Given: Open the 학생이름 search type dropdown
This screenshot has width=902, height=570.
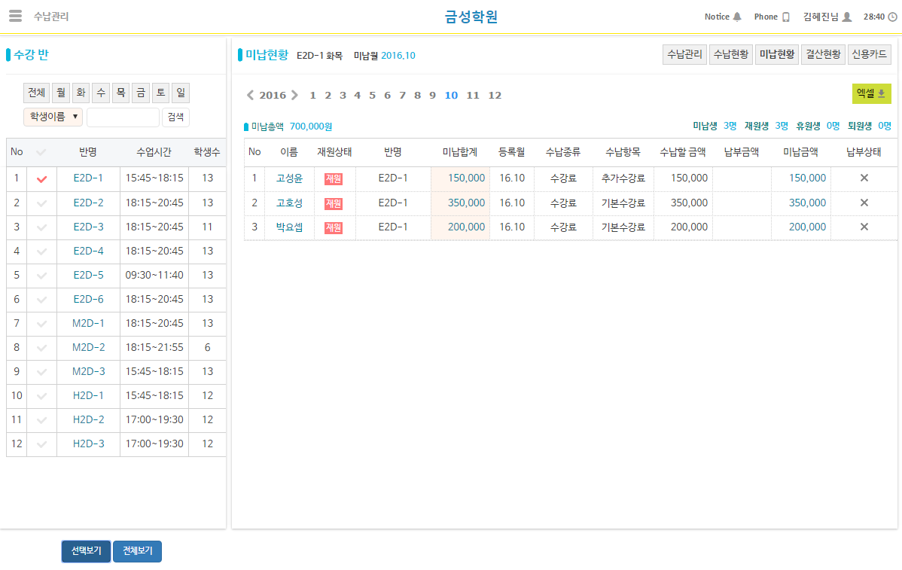Looking at the screenshot, I should (x=53, y=117).
